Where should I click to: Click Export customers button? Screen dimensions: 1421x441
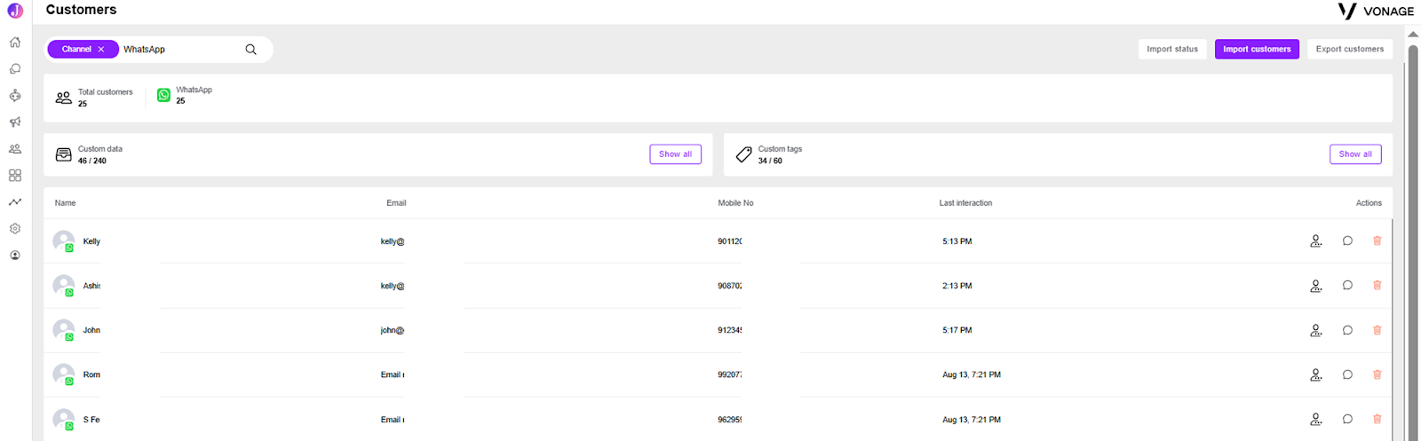click(1350, 49)
